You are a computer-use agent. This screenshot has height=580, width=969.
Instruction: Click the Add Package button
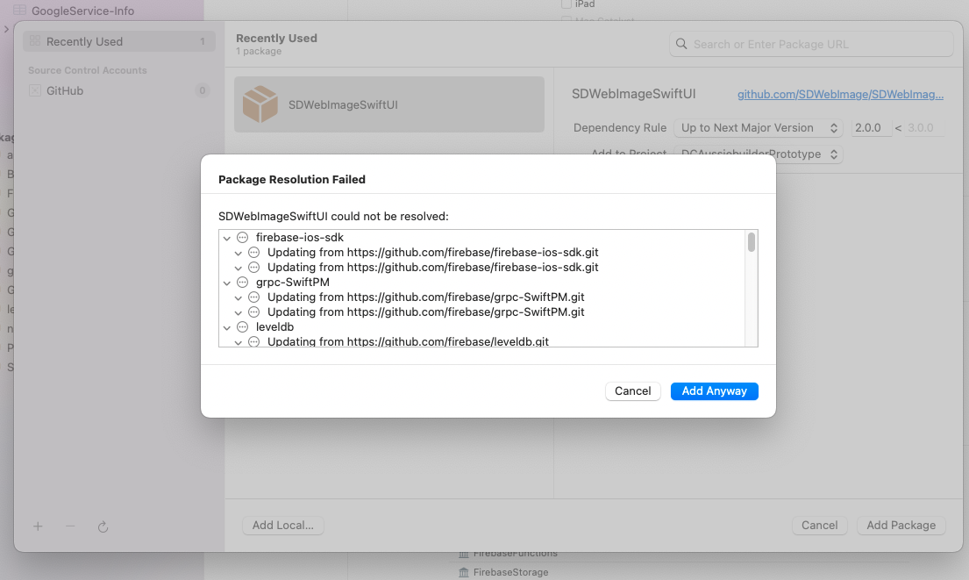pos(901,525)
